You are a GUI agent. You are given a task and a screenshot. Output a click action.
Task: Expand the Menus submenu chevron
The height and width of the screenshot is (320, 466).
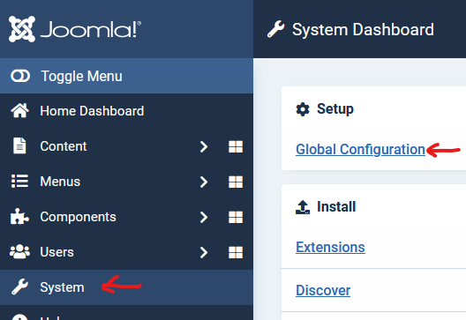pyautogui.click(x=204, y=182)
